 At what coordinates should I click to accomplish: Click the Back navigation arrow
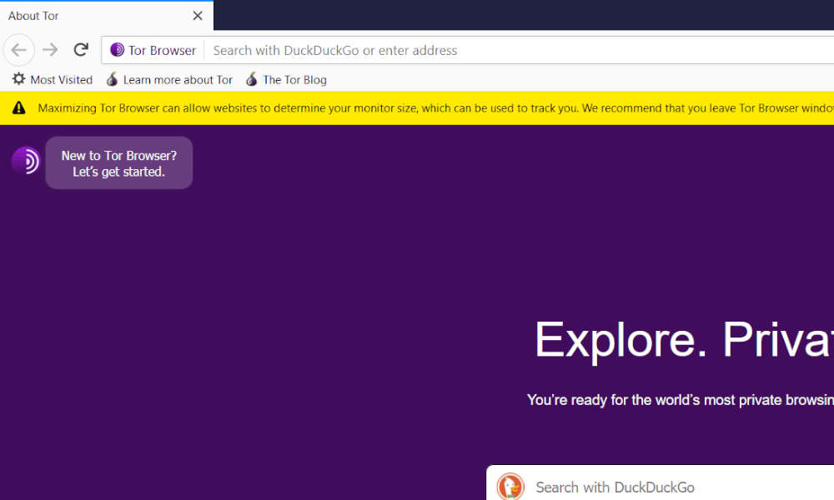tap(19, 50)
